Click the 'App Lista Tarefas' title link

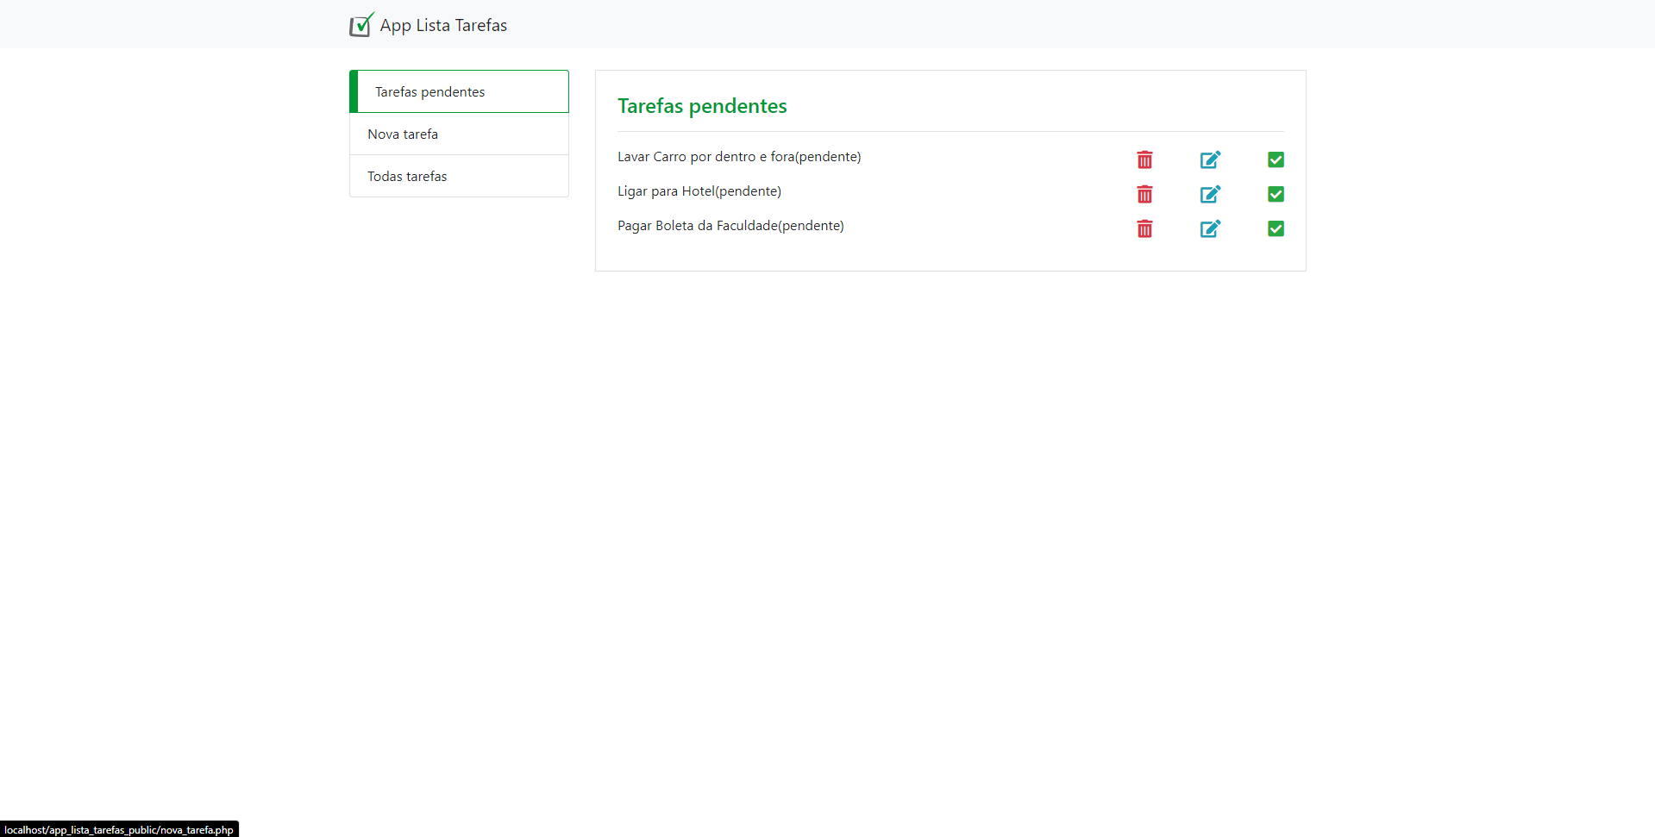pyautogui.click(x=442, y=25)
